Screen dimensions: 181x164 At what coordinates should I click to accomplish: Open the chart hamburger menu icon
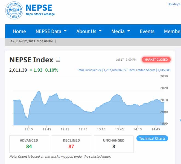point(58,60)
